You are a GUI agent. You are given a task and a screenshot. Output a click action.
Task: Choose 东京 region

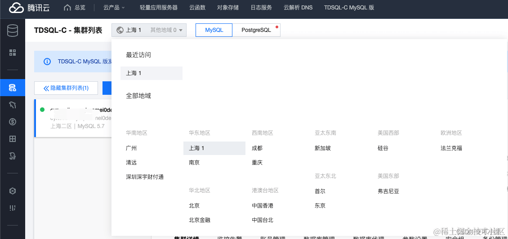[x=320, y=206]
